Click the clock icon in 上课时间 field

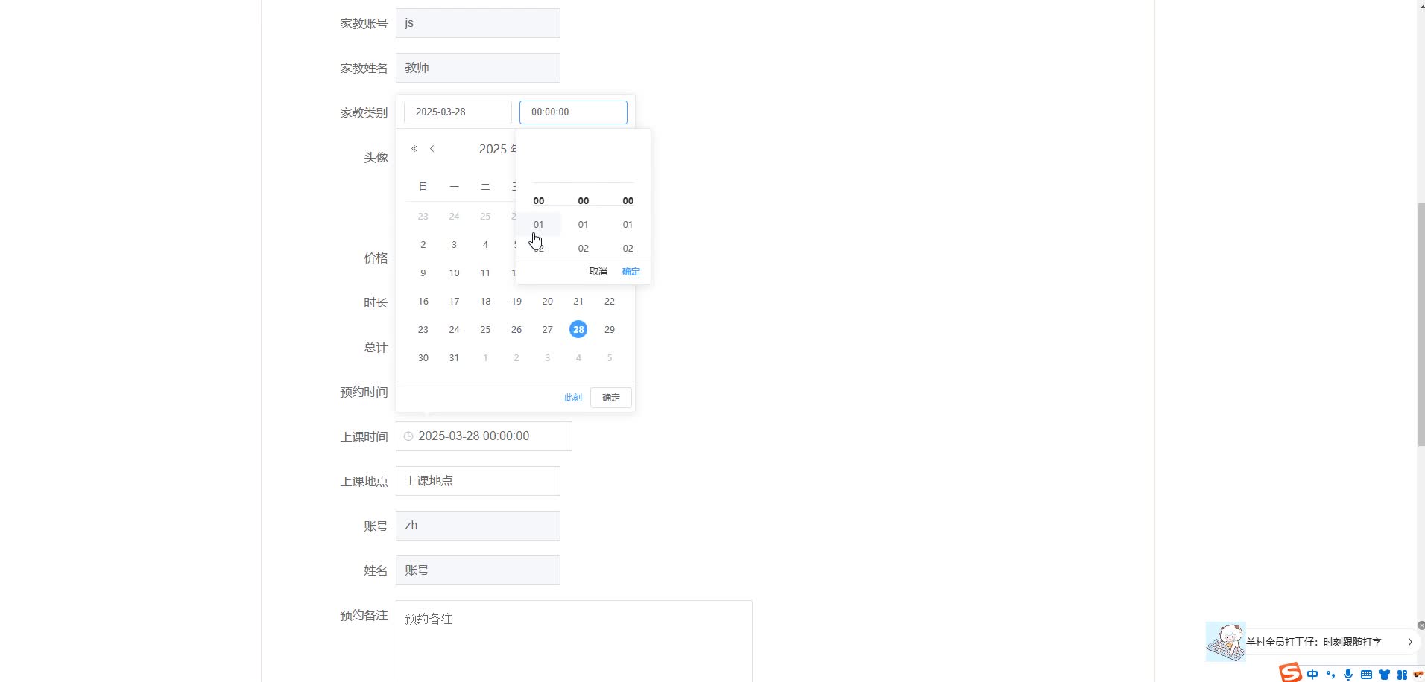[x=409, y=436]
